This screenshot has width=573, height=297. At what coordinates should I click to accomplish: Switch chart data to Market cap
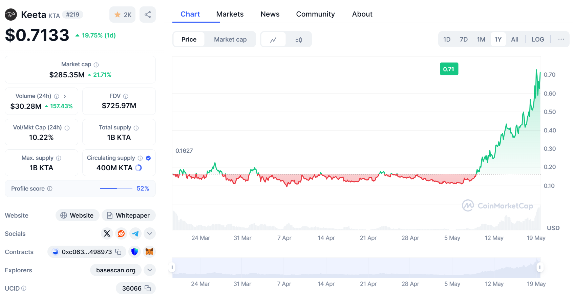click(230, 40)
